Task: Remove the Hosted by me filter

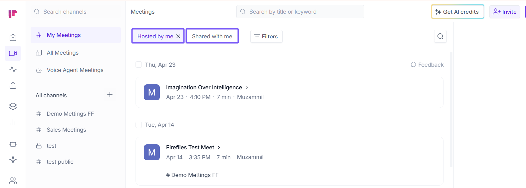Action: (x=178, y=36)
